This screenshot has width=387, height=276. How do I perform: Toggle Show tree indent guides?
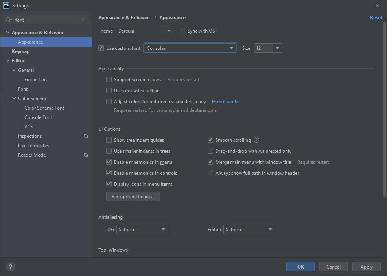[x=109, y=140]
